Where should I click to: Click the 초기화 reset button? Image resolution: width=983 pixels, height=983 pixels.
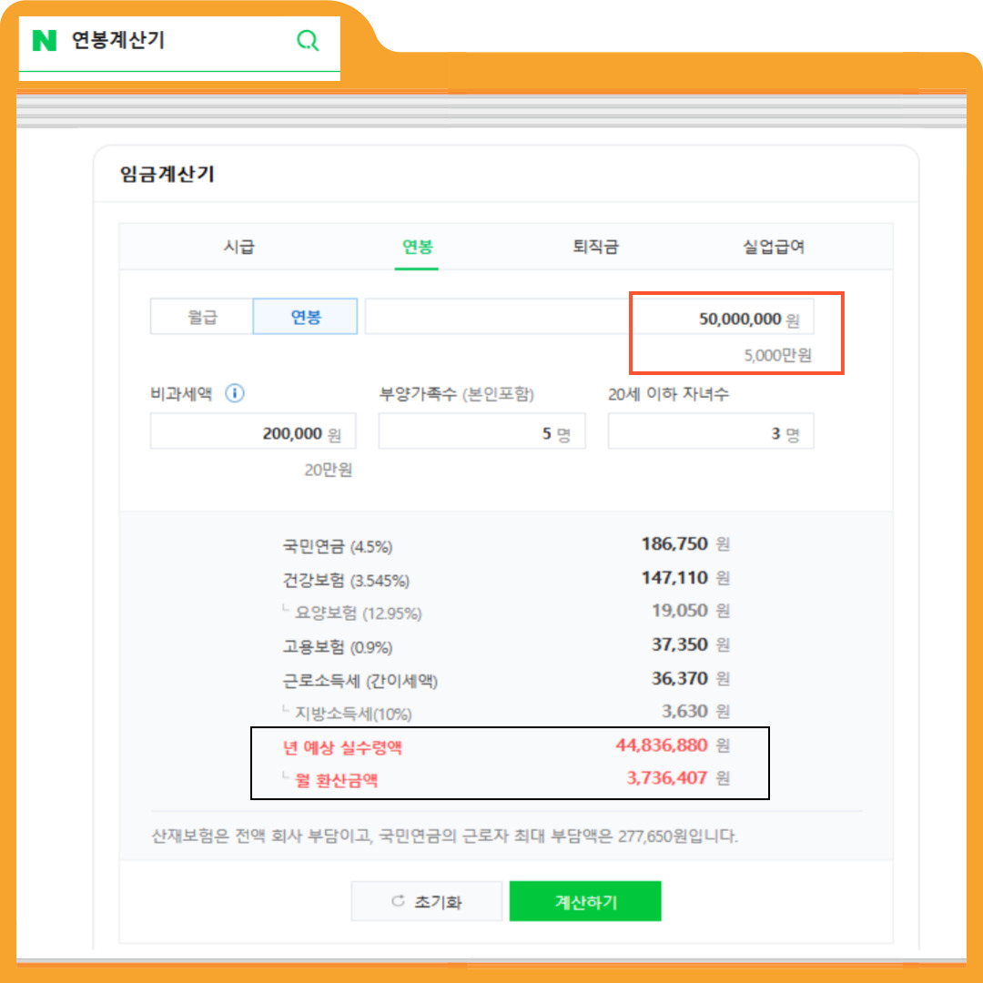pos(426,900)
